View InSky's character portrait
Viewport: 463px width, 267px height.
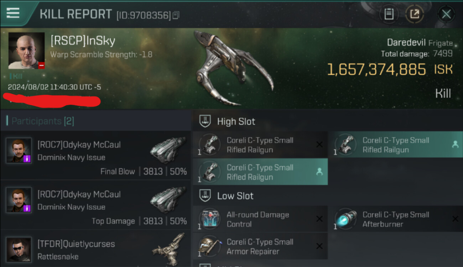27,51
